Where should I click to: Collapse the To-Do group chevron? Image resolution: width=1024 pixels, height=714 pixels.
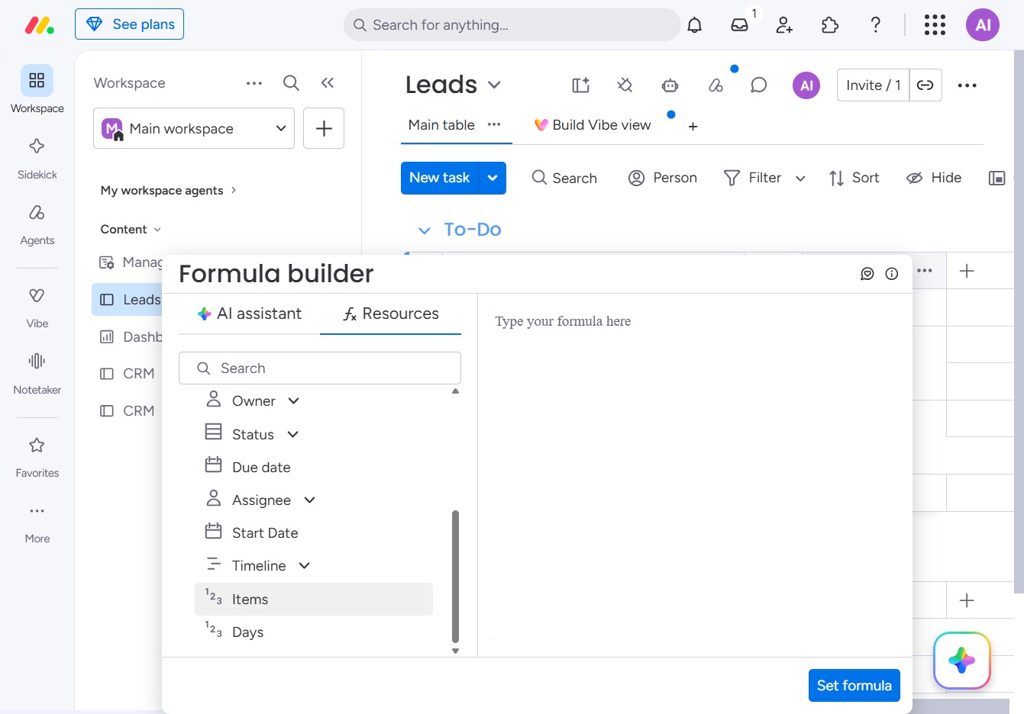click(425, 230)
